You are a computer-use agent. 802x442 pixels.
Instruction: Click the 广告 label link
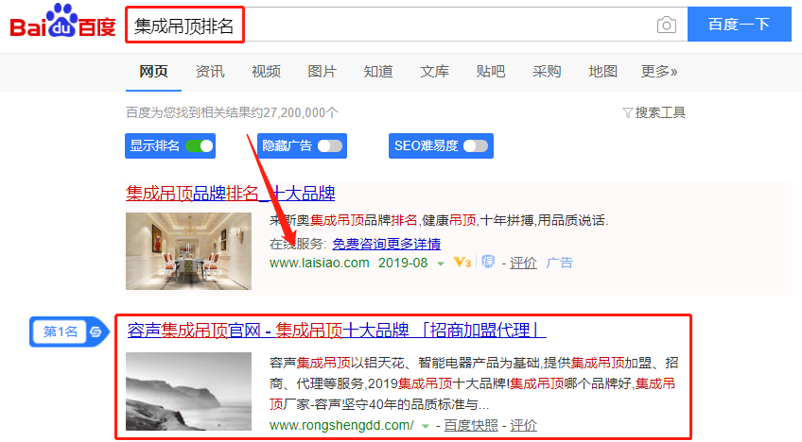pyautogui.click(x=560, y=263)
